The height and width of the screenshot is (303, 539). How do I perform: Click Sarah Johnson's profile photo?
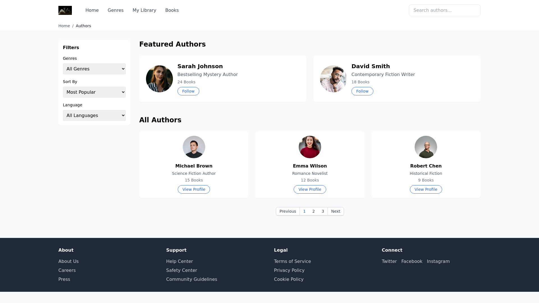pos(159,79)
